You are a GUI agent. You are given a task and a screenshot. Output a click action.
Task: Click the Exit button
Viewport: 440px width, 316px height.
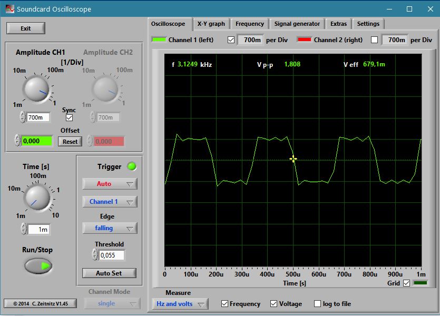tap(25, 28)
